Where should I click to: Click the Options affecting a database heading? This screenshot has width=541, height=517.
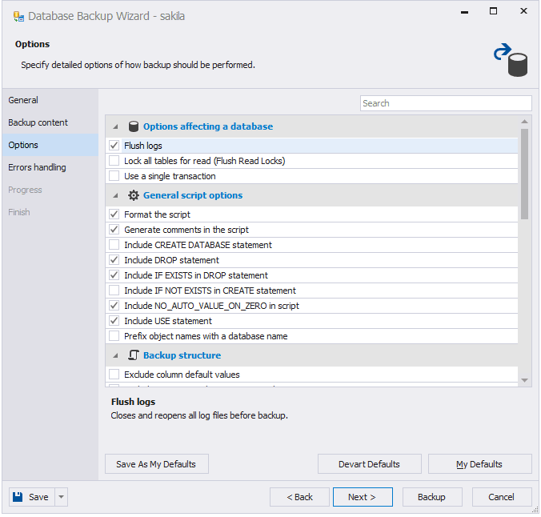click(208, 126)
